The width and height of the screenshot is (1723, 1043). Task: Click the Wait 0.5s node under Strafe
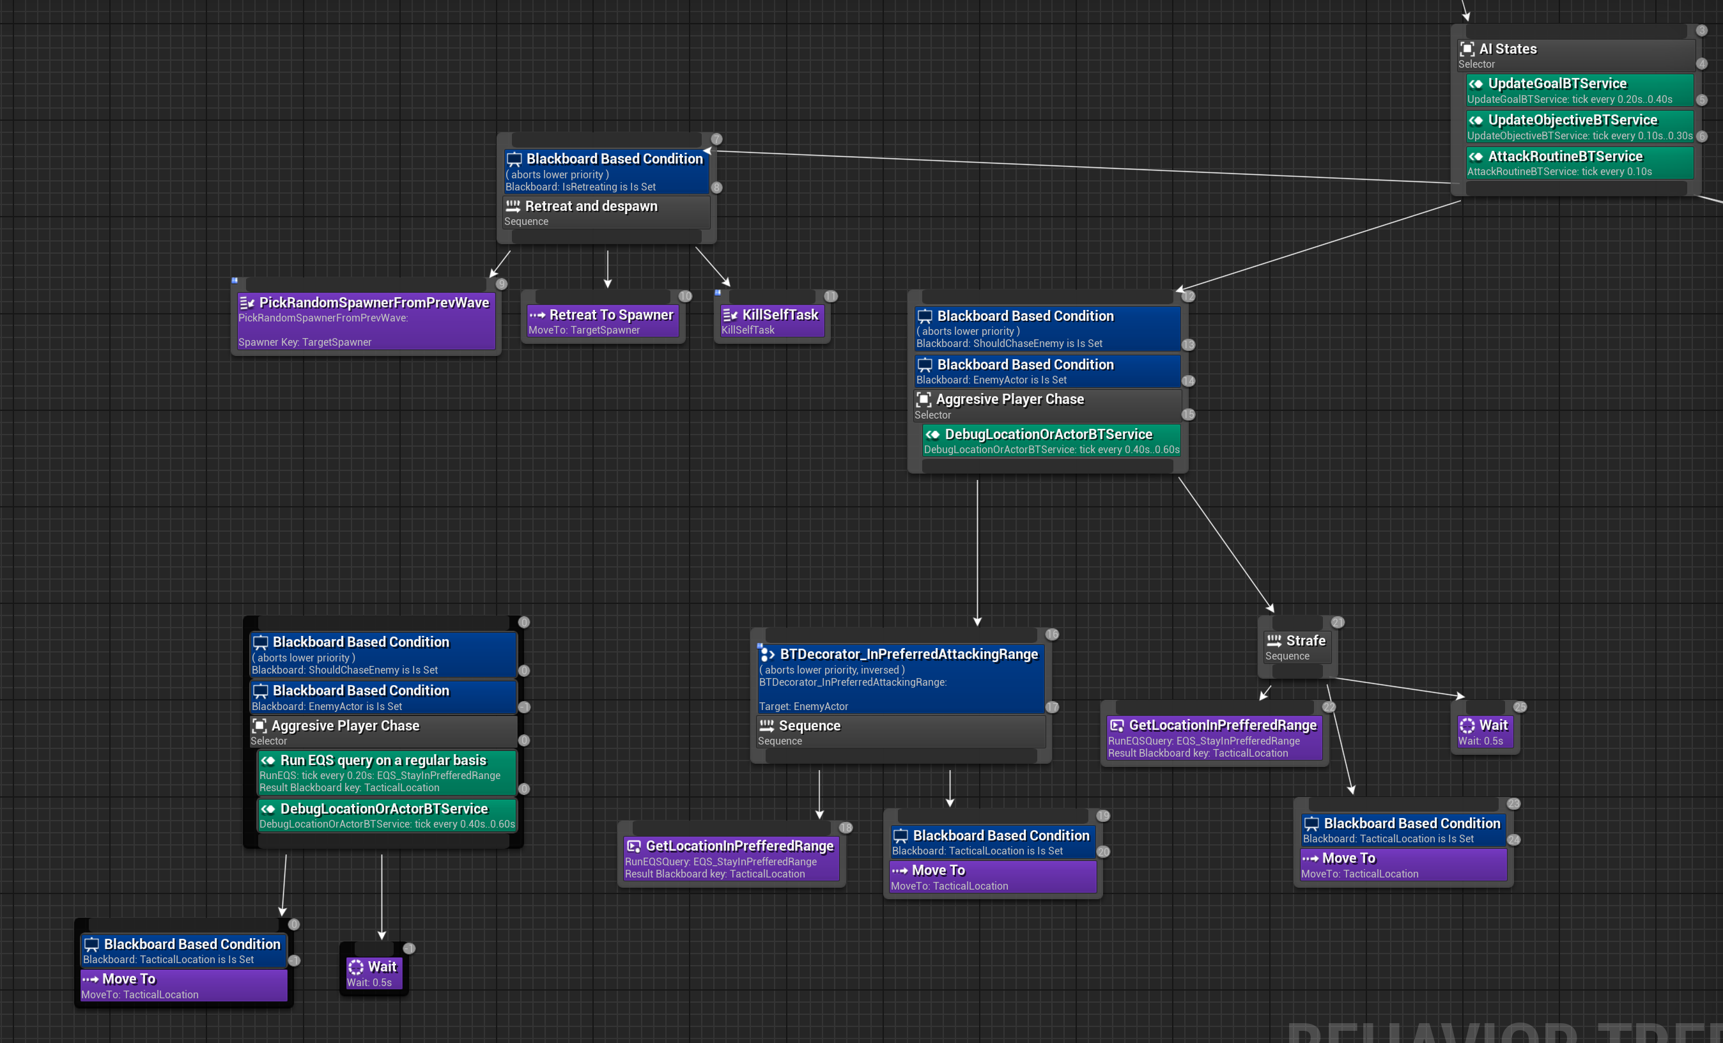coord(1484,731)
